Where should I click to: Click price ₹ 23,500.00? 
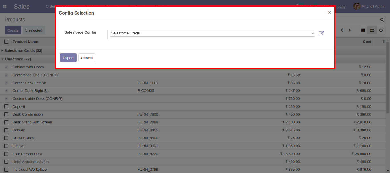[290, 154]
